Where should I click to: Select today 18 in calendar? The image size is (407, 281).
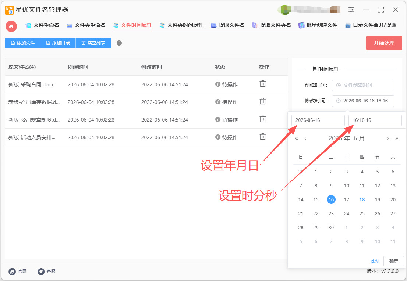point(362,200)
